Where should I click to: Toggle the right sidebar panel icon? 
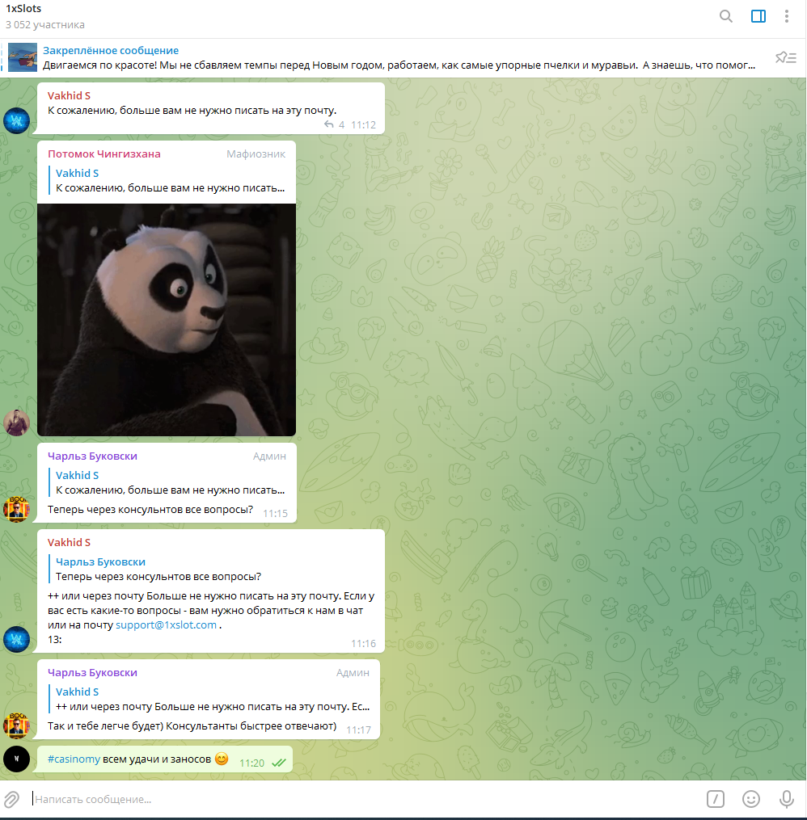click(x=758, y=16)
